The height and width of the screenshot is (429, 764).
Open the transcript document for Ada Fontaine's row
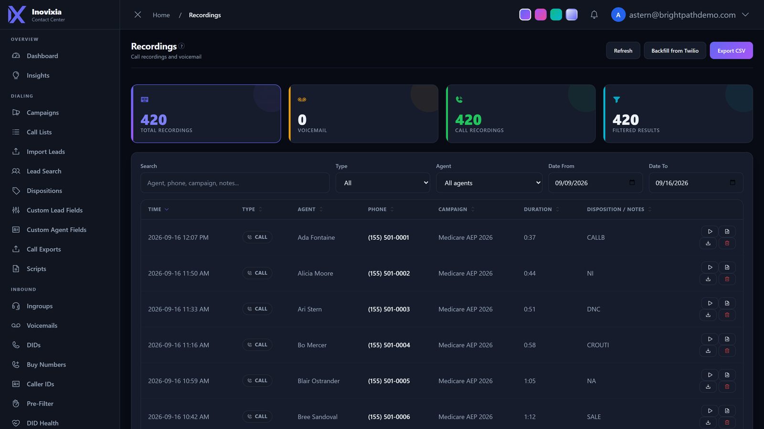click(x=727, y=231)
